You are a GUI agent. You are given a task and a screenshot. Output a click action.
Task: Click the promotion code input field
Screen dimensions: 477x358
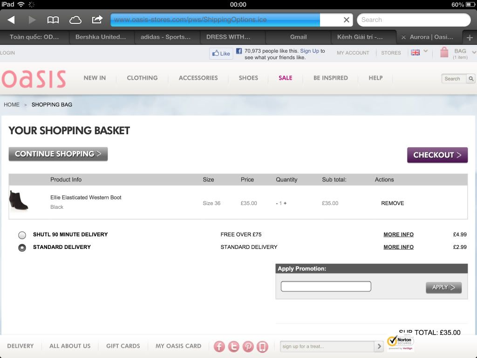326,286
